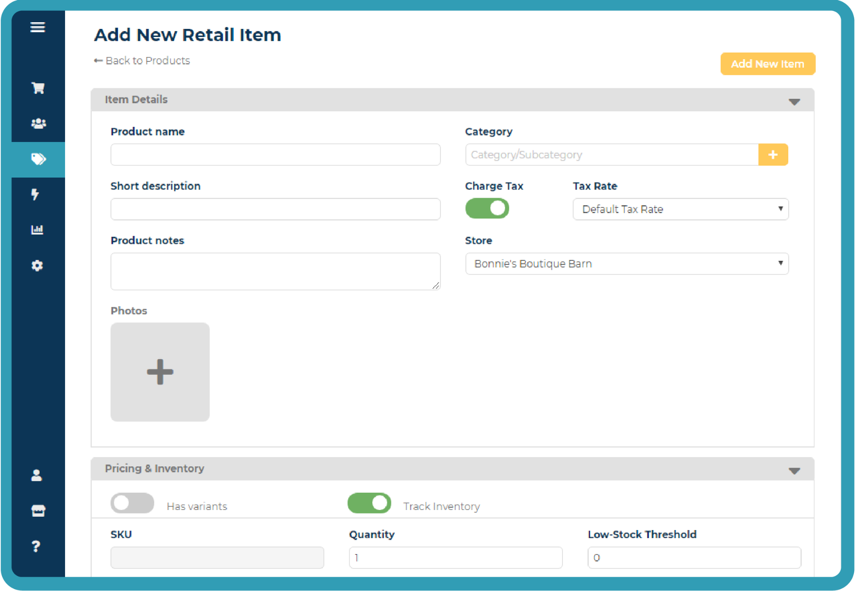
Task: Open the customers group sidebar icon
Action: coord(38,123)
